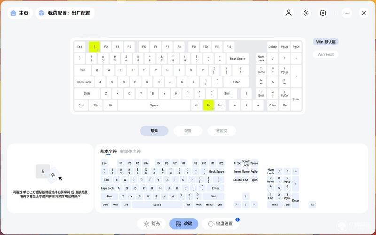Switch to 多媒体字符 character tab

coord(130,152)
